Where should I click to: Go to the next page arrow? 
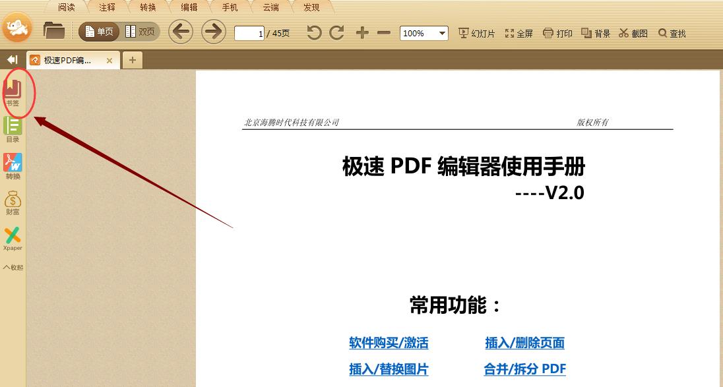[x=214, y=32]
